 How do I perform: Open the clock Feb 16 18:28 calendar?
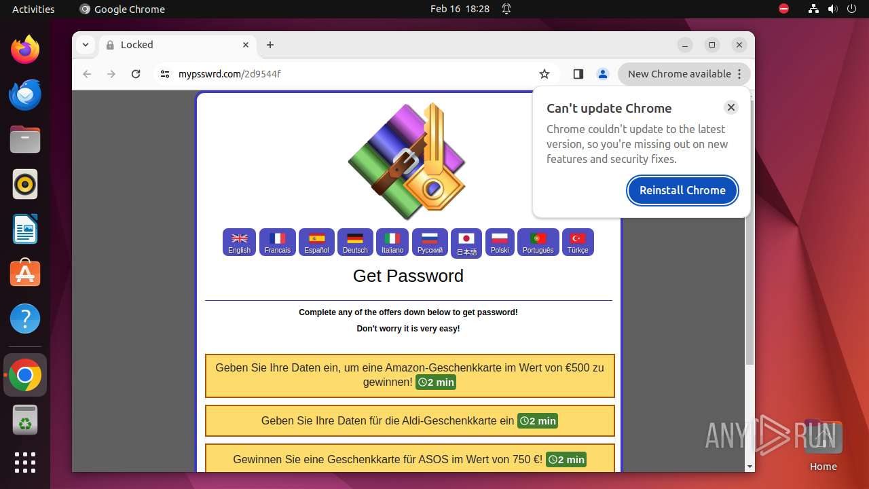coord(460,9)
